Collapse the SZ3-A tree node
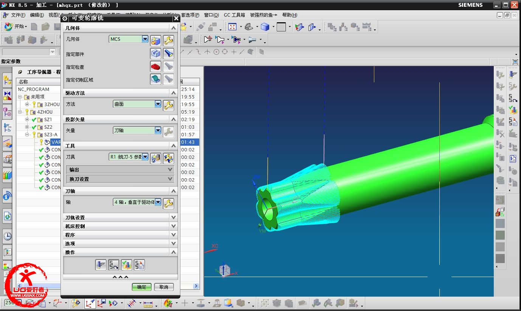 [x=27, y=134]
